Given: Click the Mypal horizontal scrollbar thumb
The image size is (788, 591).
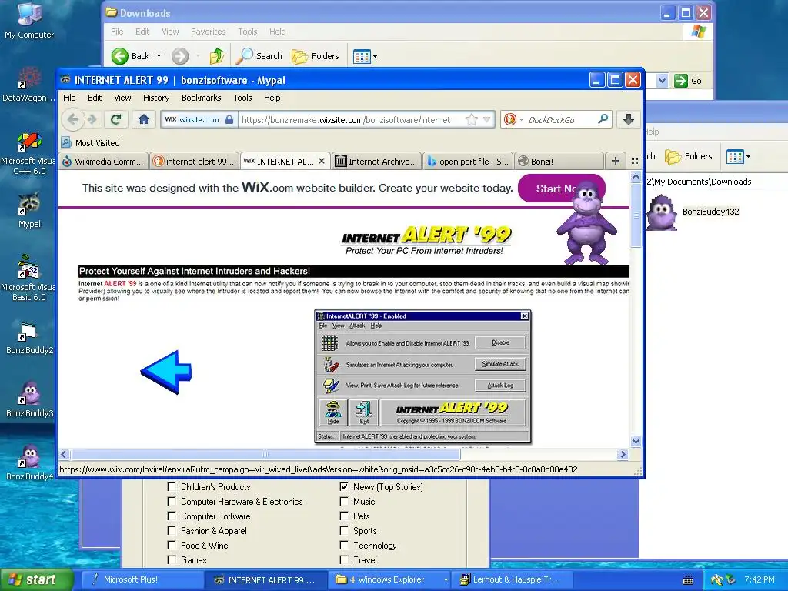Looking at the screenshot, I should 265,454.
